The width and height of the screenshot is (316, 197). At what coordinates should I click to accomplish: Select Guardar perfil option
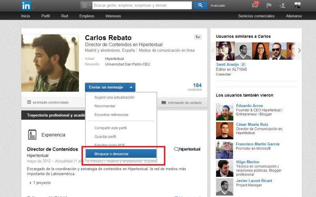(x=105, y=136)
